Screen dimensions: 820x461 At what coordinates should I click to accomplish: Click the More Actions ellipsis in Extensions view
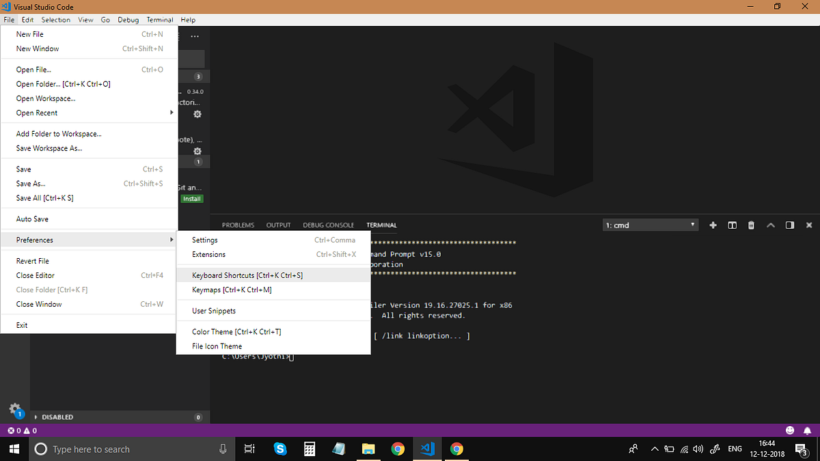(x=195, y=36)
